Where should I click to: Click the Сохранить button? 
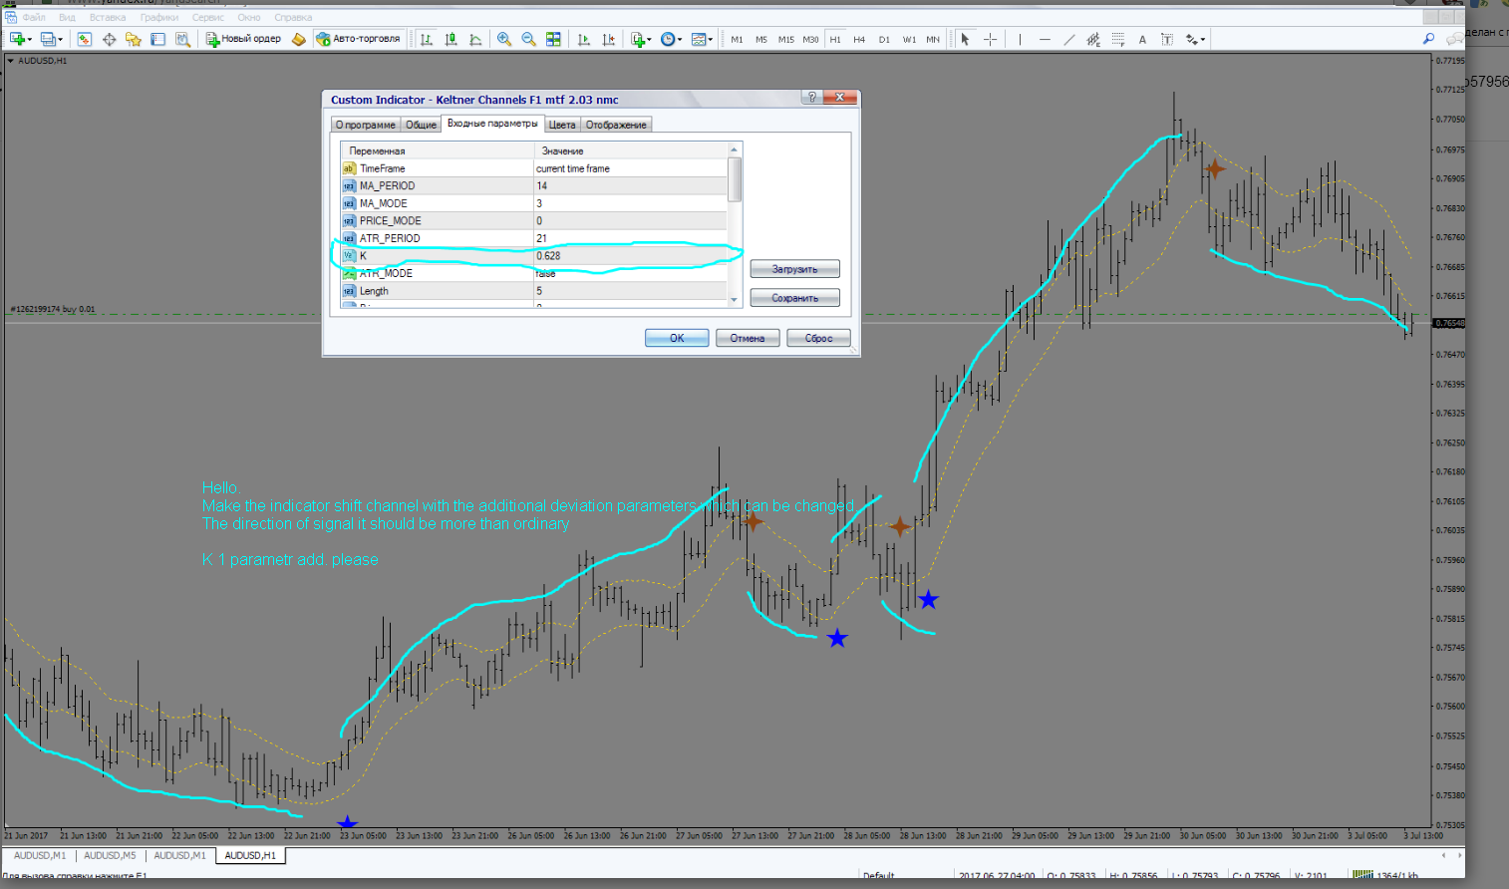795,298
